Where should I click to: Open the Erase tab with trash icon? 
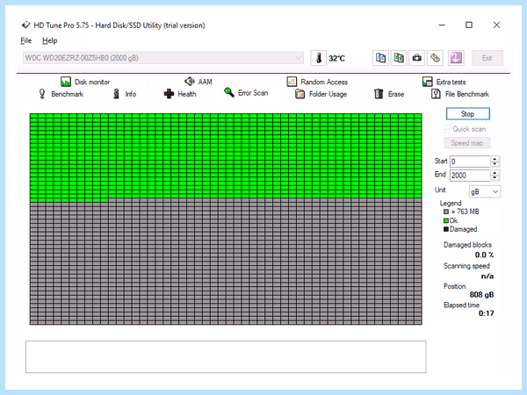point(389,94)
